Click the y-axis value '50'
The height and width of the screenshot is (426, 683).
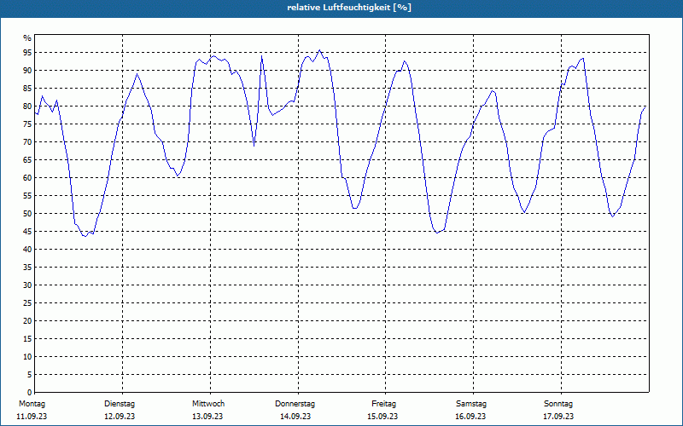27,214
